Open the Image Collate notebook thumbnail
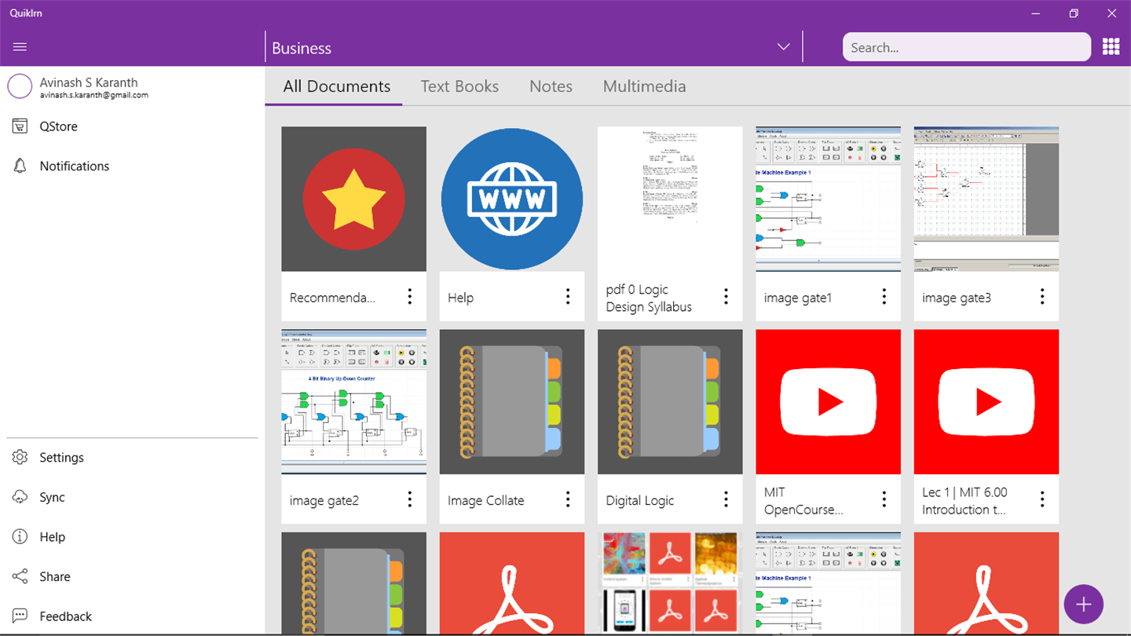The image size is (1131, 636). pyautogui.click(x=512, y=402)
